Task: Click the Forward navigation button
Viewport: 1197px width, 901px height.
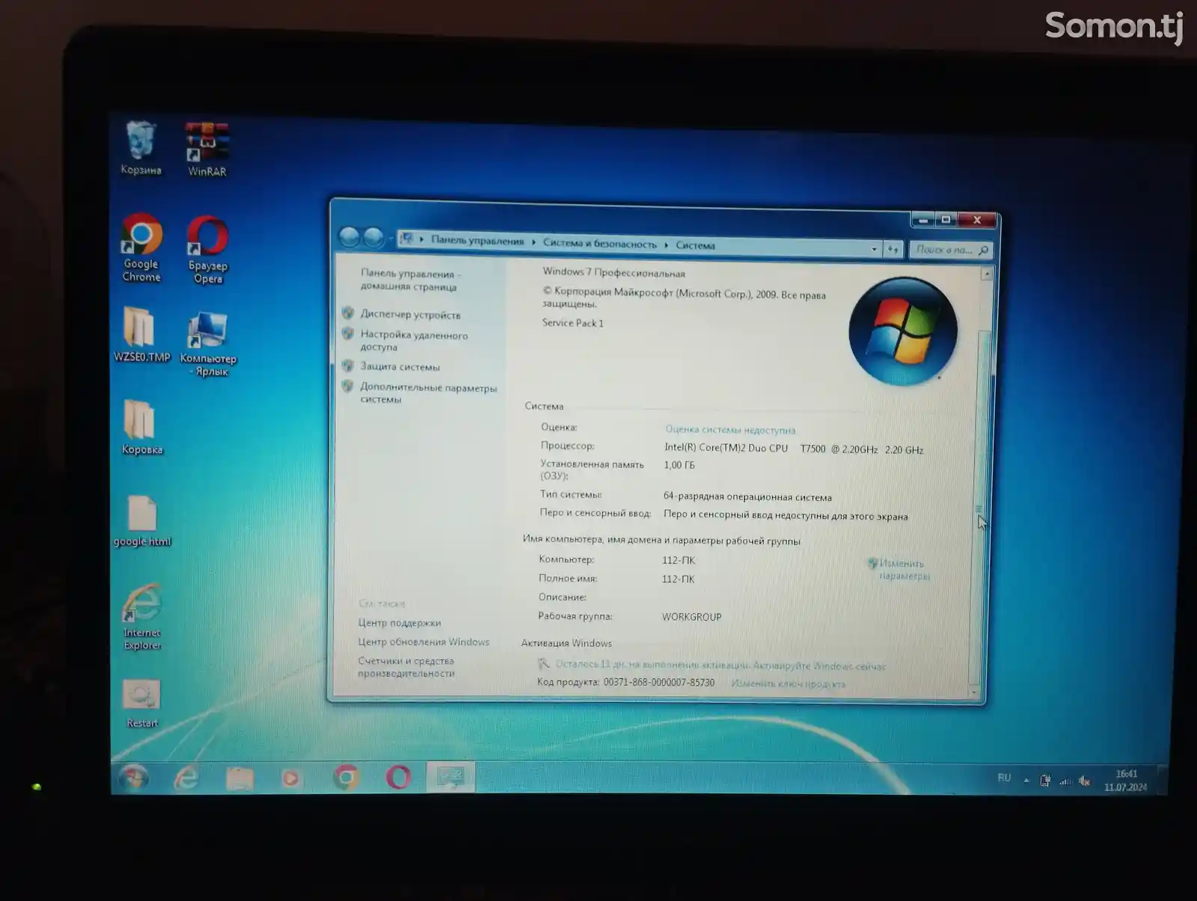Action: (x=373, y=238)
